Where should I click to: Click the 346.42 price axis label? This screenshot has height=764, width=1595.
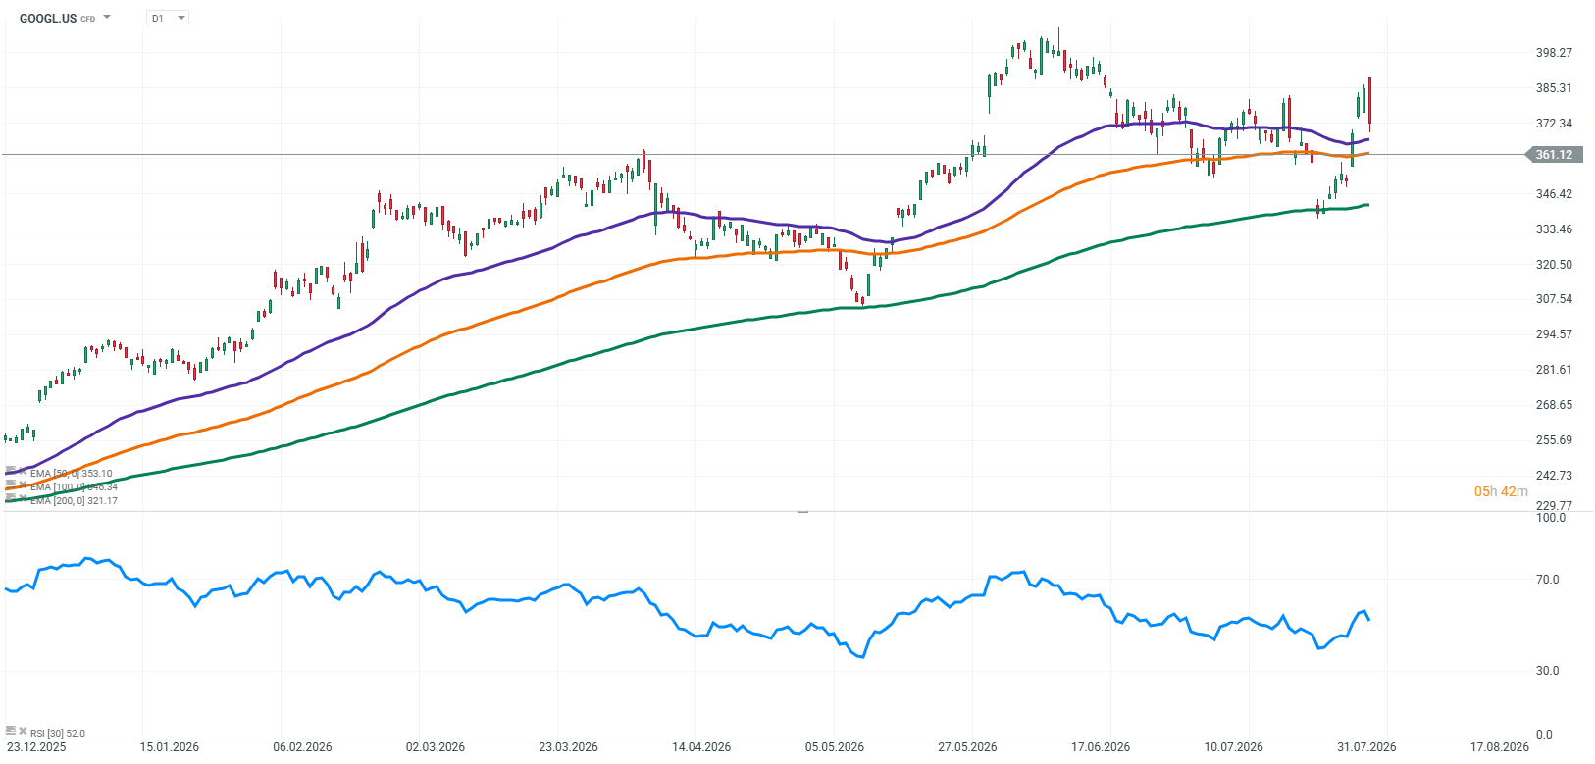(x=1554, y=194)
